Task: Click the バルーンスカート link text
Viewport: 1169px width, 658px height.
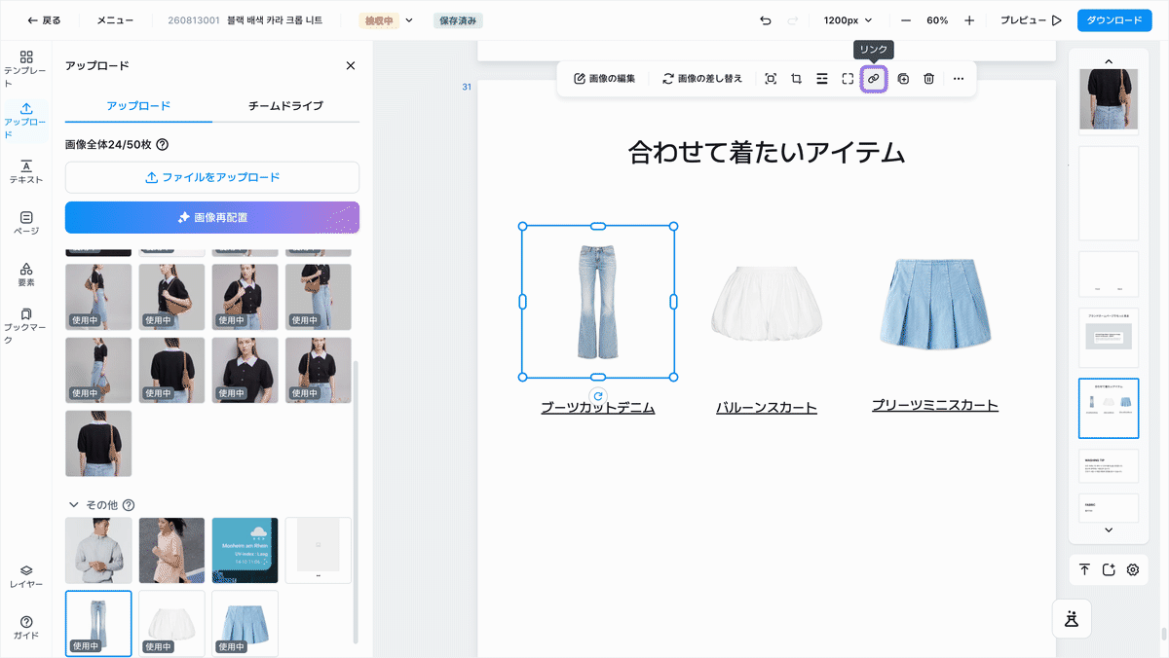Action: [x=767, y=408]
